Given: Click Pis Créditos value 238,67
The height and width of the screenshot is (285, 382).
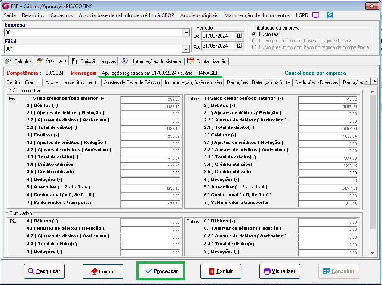Looking at the screenshot, I should 151,136.
